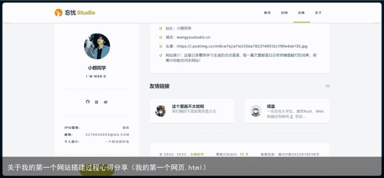
Task: Open the Gitee G icon link
Action: point(96,102)
